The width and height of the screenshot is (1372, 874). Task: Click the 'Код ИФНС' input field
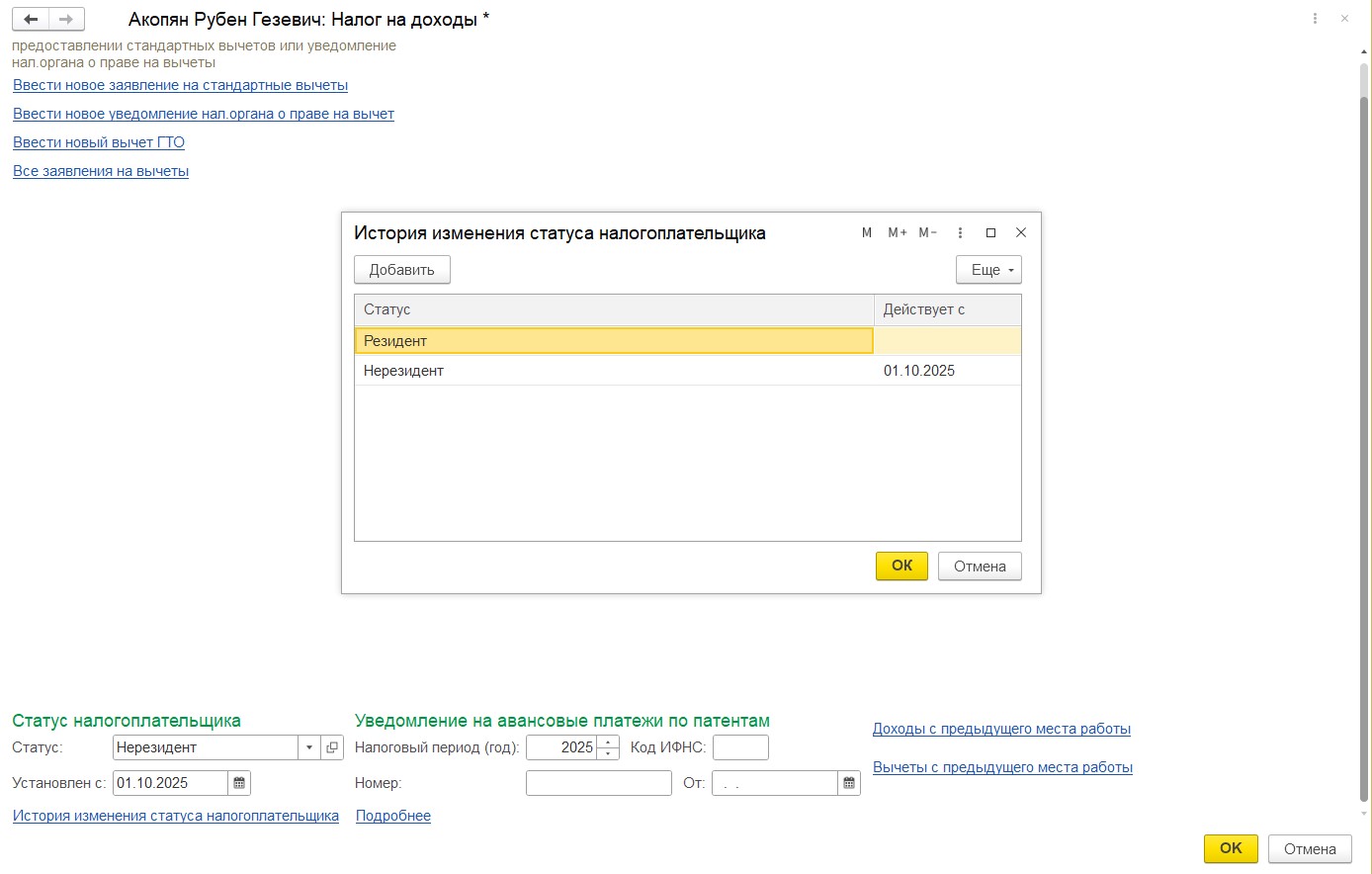[x=740, y=747]
